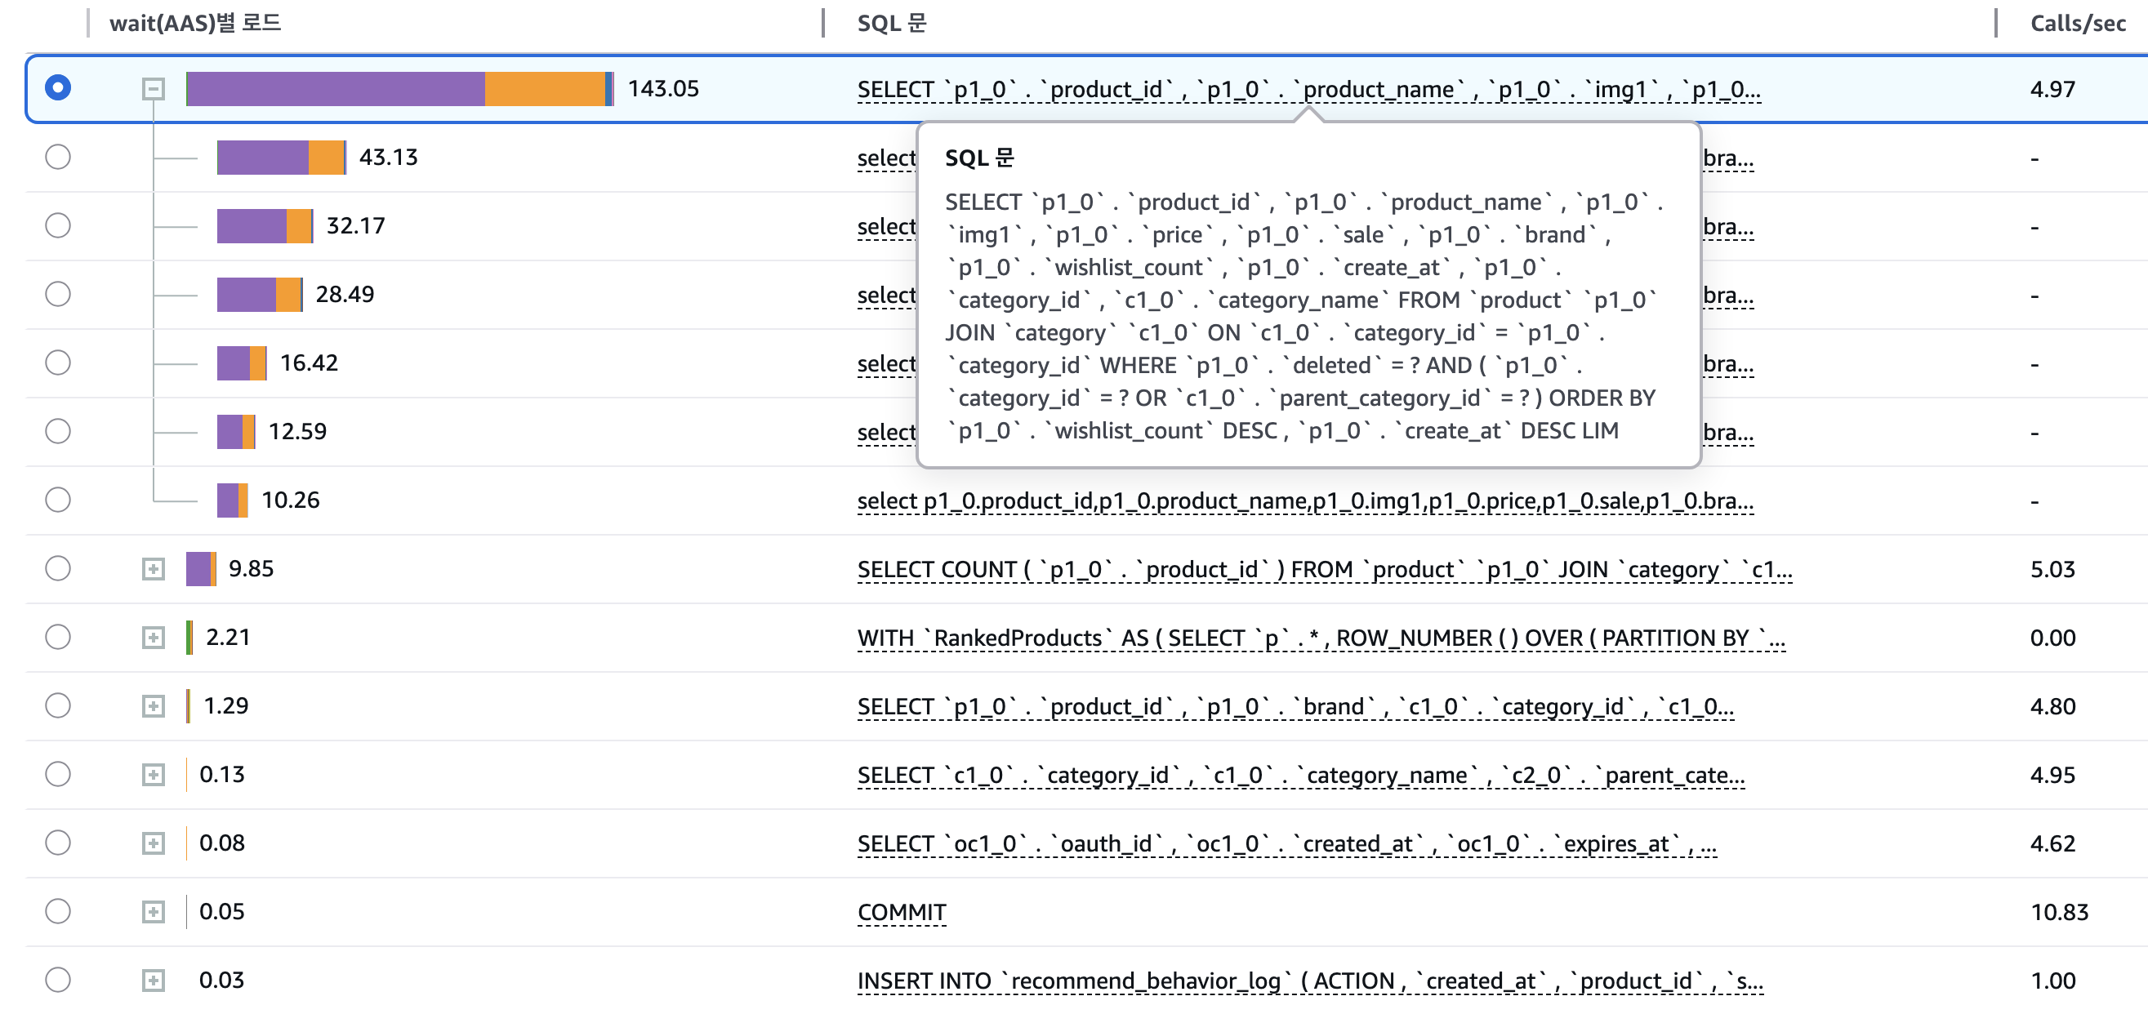Select the COMMIT row radio button
This screenshot has height=1014, width=2148.
click(x=57, y=911)
